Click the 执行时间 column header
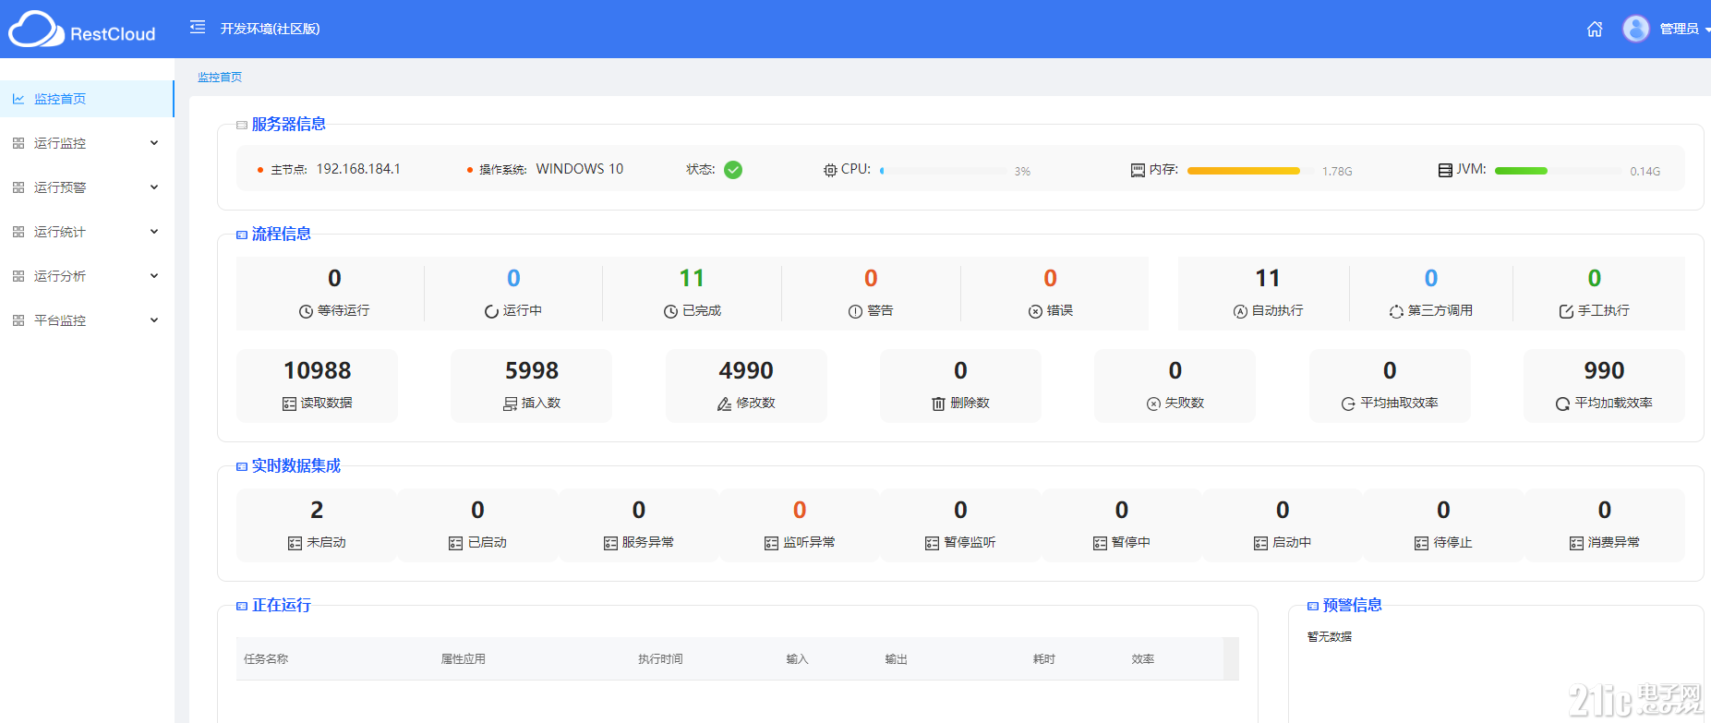Viewport: 1711px width, 723px height. coord(660,659)
